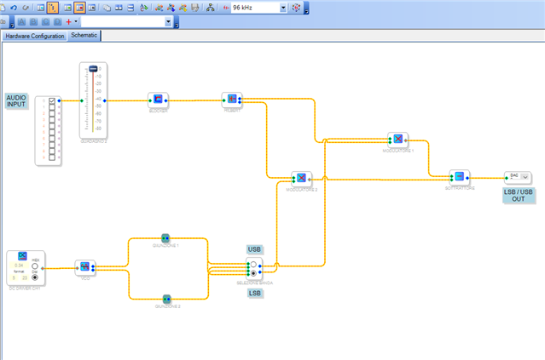This screenshot has width=545, height=360.
Task: Select HEX format radio on DC driver
Action: pos(35,266)
